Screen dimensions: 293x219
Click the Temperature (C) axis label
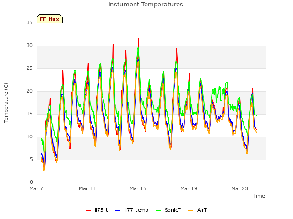pos(6,103)
